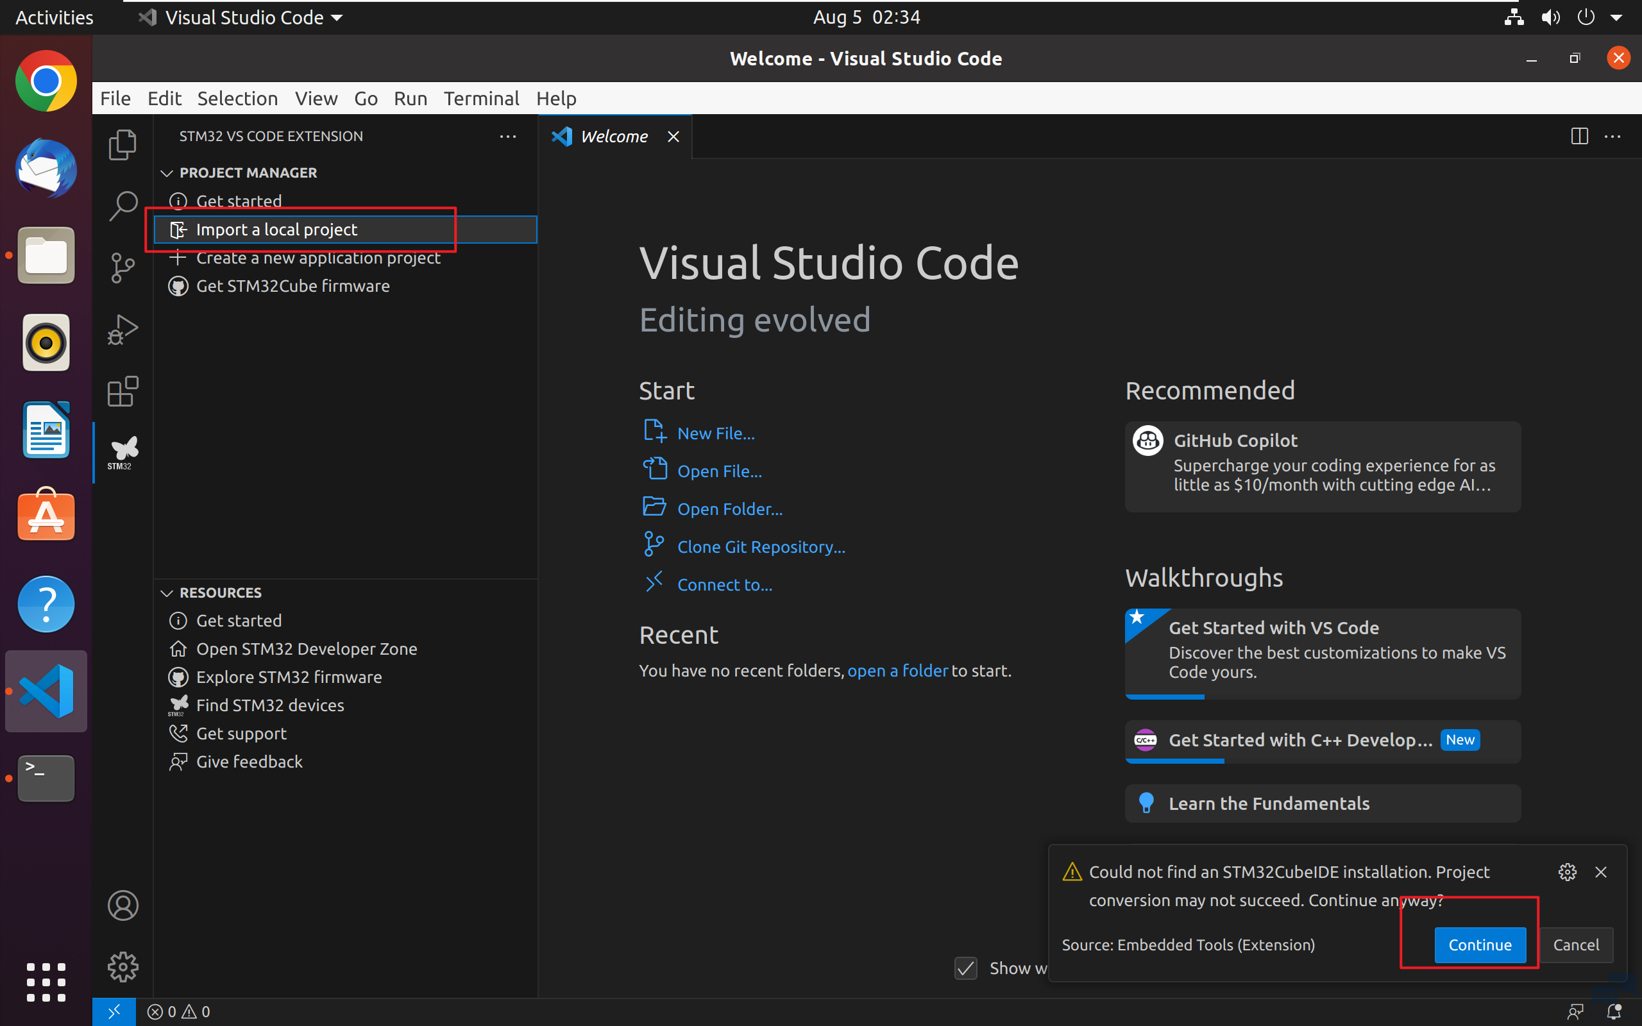1642x1026 pixels.
Task: Click the feedback icon in status bar
Action: (x=1575, y=1011)
